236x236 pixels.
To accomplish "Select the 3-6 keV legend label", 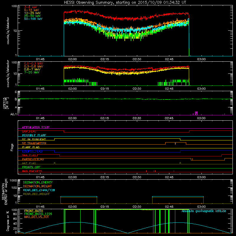I will 31,7.
